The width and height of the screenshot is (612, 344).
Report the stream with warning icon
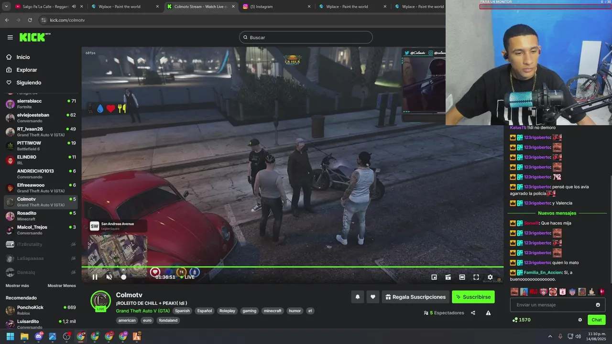tap(488, 313)
